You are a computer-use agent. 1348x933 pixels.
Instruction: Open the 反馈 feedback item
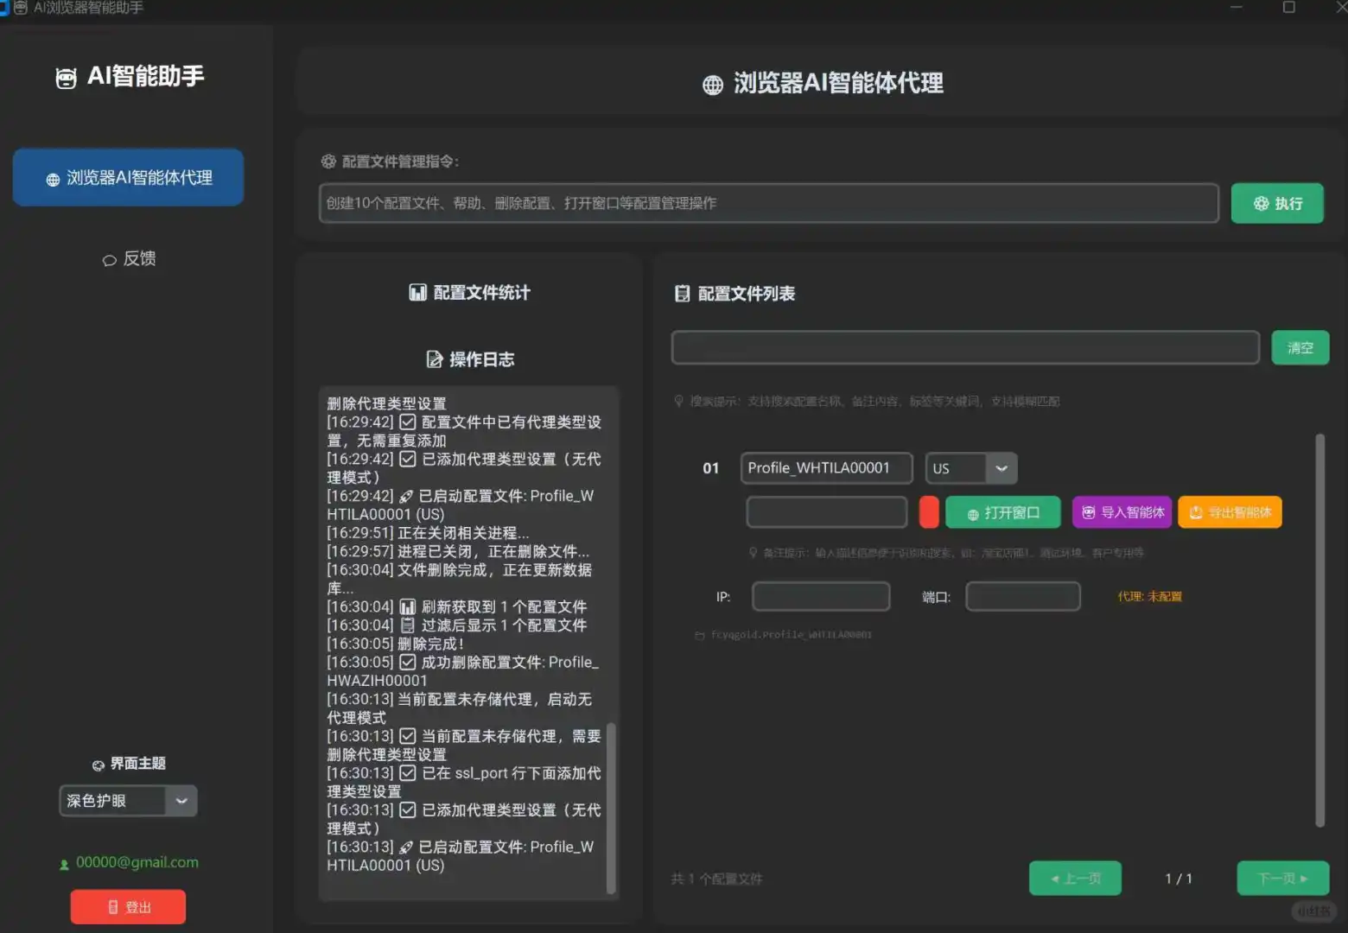tap(130, 258)
